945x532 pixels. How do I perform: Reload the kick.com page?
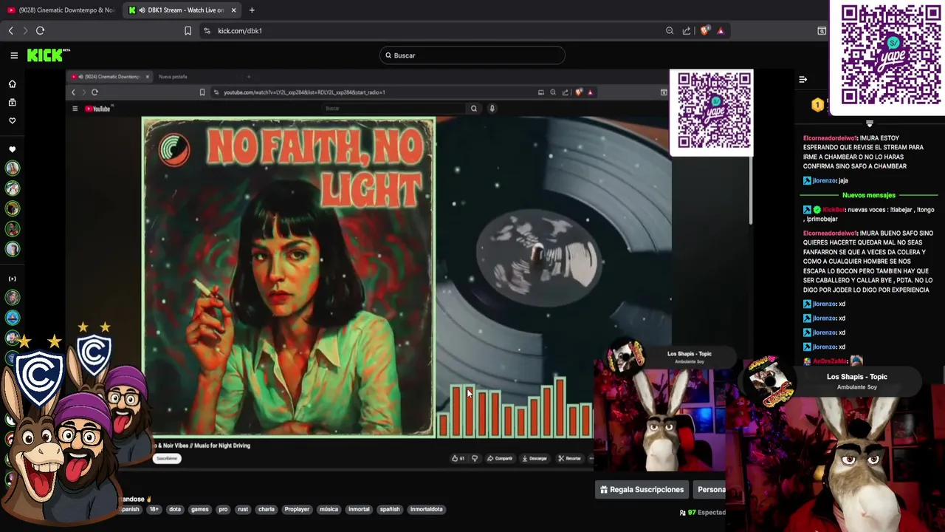[x=40, y=30]
